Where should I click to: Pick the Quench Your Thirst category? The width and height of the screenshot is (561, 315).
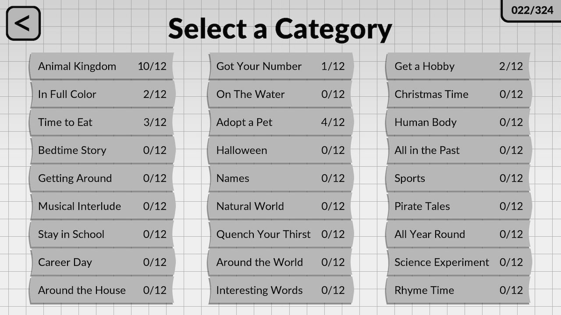280,234
